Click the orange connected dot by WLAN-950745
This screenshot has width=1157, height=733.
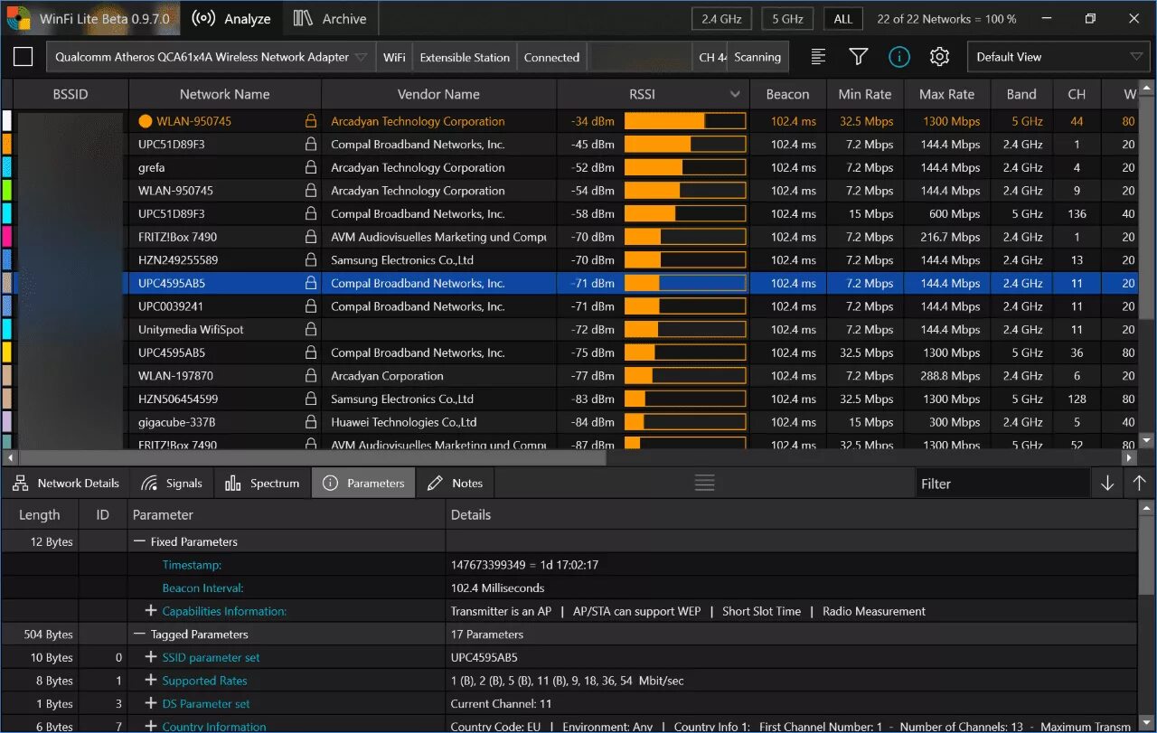point(146,121)
